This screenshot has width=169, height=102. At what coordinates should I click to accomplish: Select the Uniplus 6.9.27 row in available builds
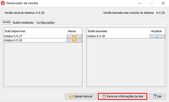(x=35, y=36)
